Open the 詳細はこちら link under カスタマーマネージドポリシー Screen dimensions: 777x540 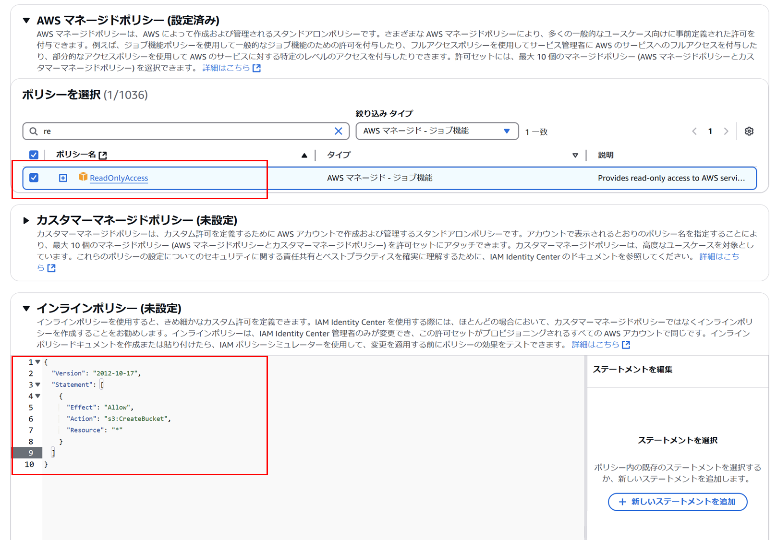click(x=719, y=257)
